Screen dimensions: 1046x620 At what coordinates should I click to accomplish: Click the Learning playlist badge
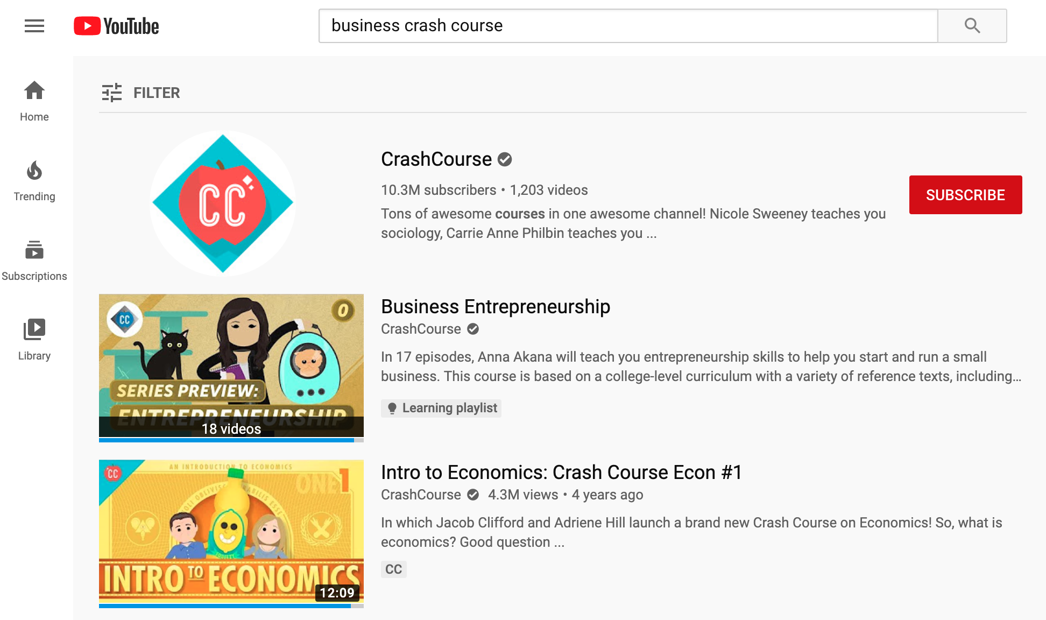[441, 408]
